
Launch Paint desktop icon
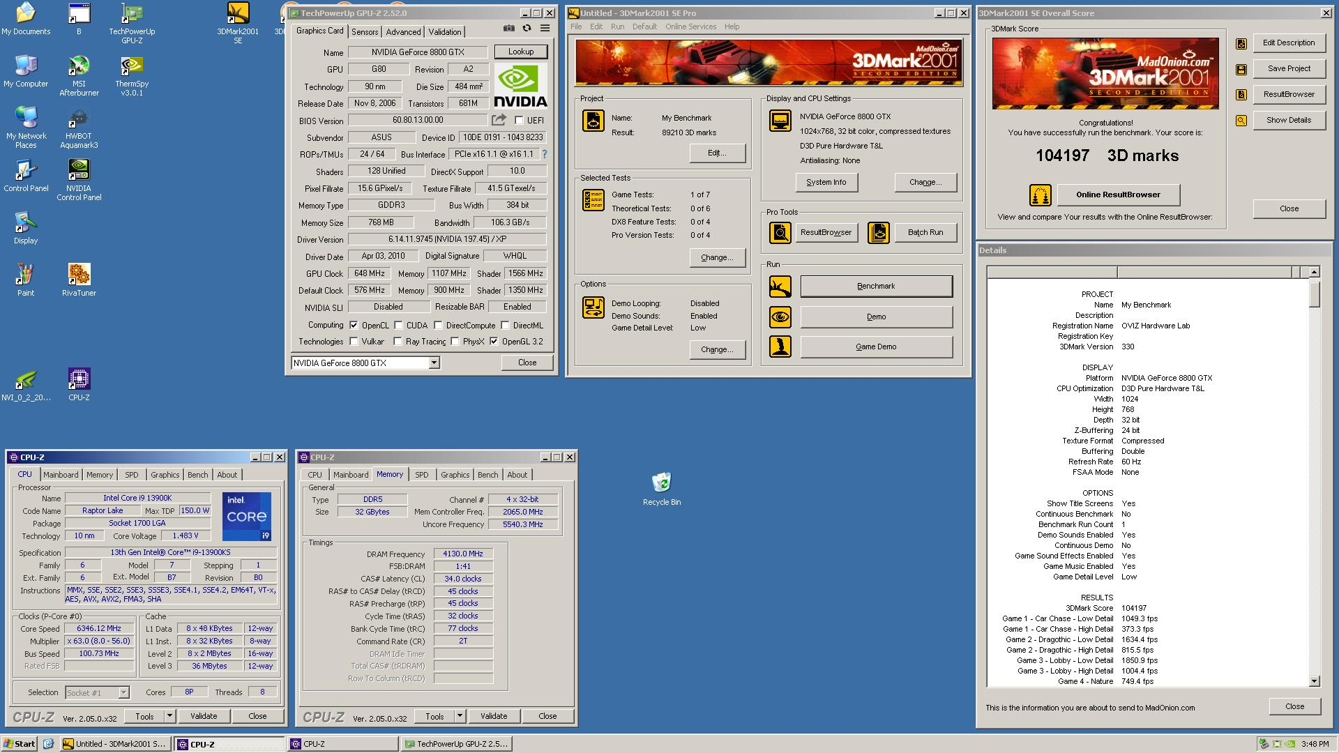pyautogui.click(x=26, y=280)
